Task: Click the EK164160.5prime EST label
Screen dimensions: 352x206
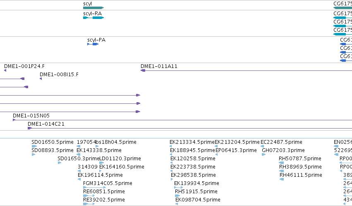Action: tap(122, 167)
